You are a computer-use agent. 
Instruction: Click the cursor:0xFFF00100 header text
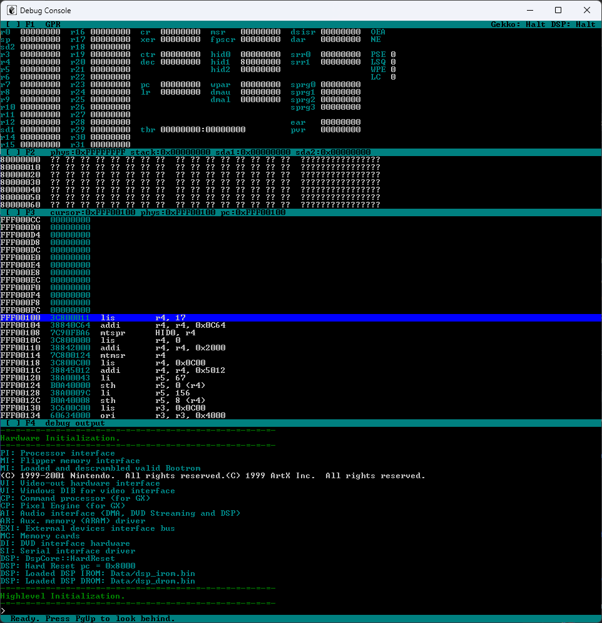click(93, 212)
